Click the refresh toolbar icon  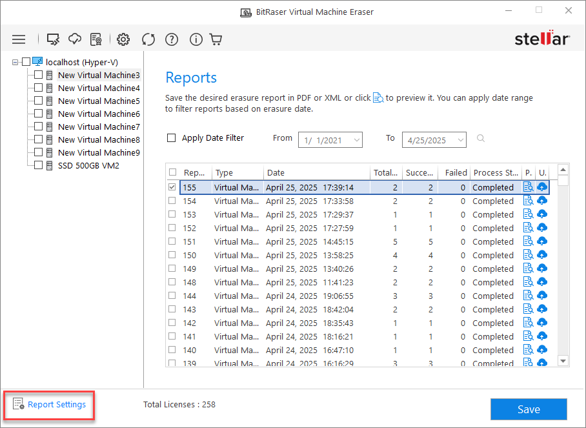pyautogui.click(x=148, y=39)
